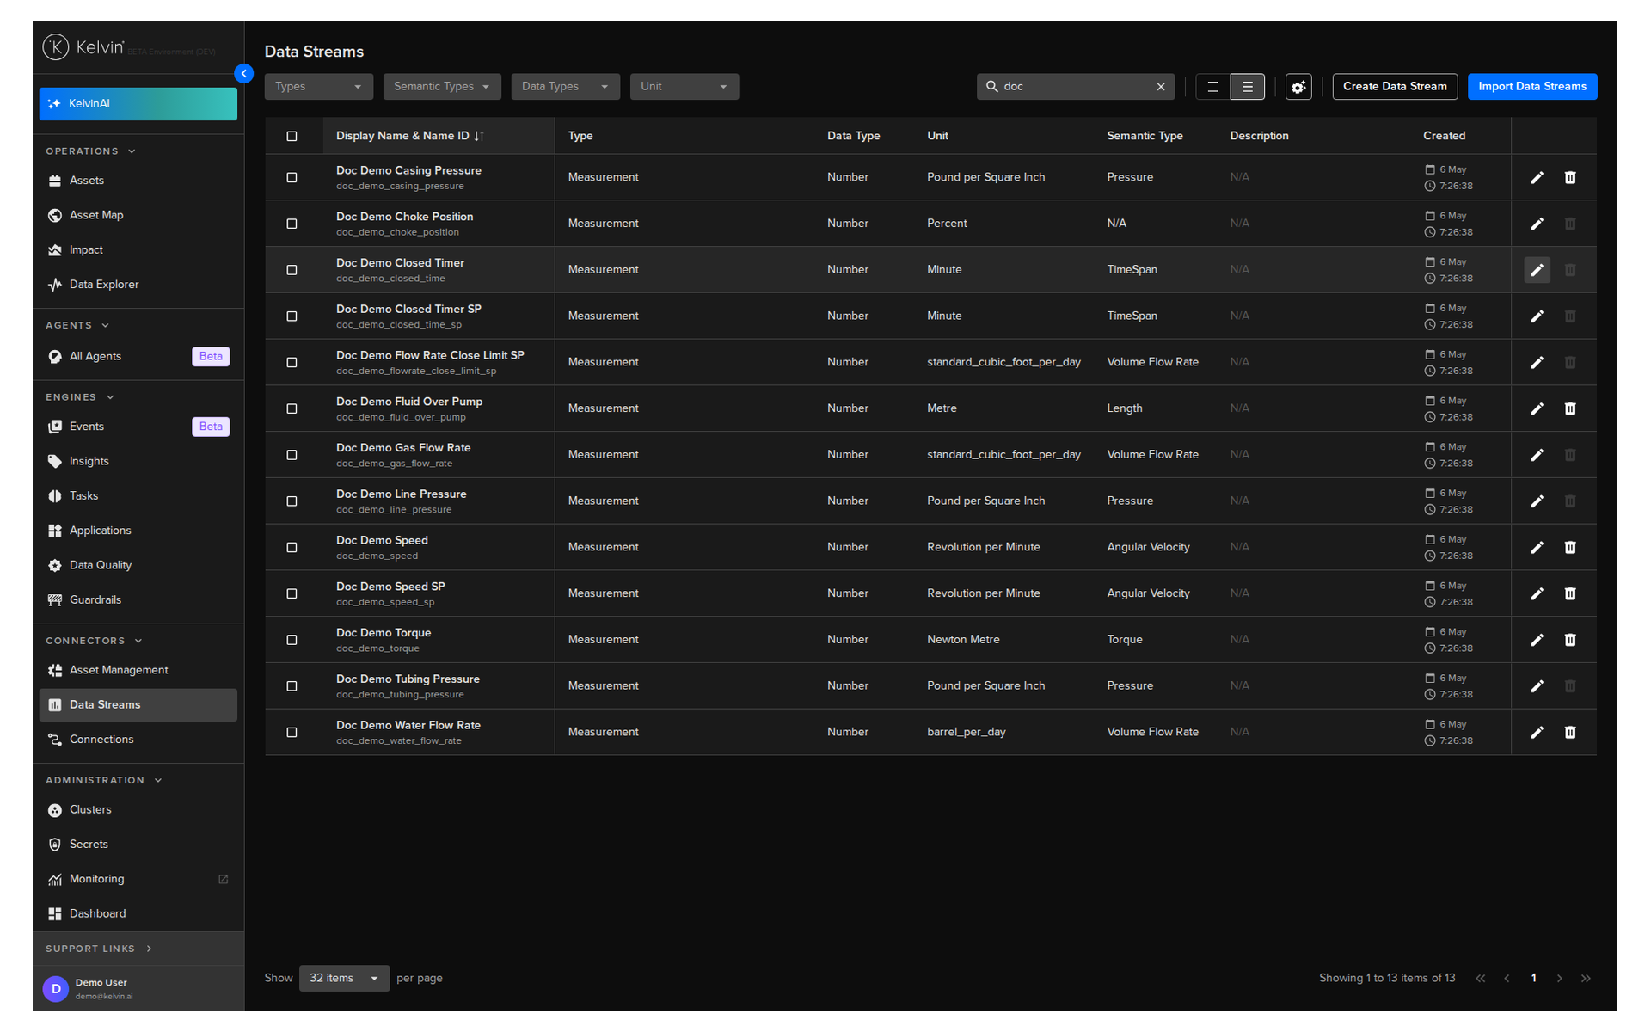The image size is (1651, 1032).
Task: Open the KelvinAI assistant button
Action: 138,104
